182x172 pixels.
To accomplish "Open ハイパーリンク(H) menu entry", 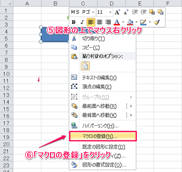I will (x=100, y=125).
